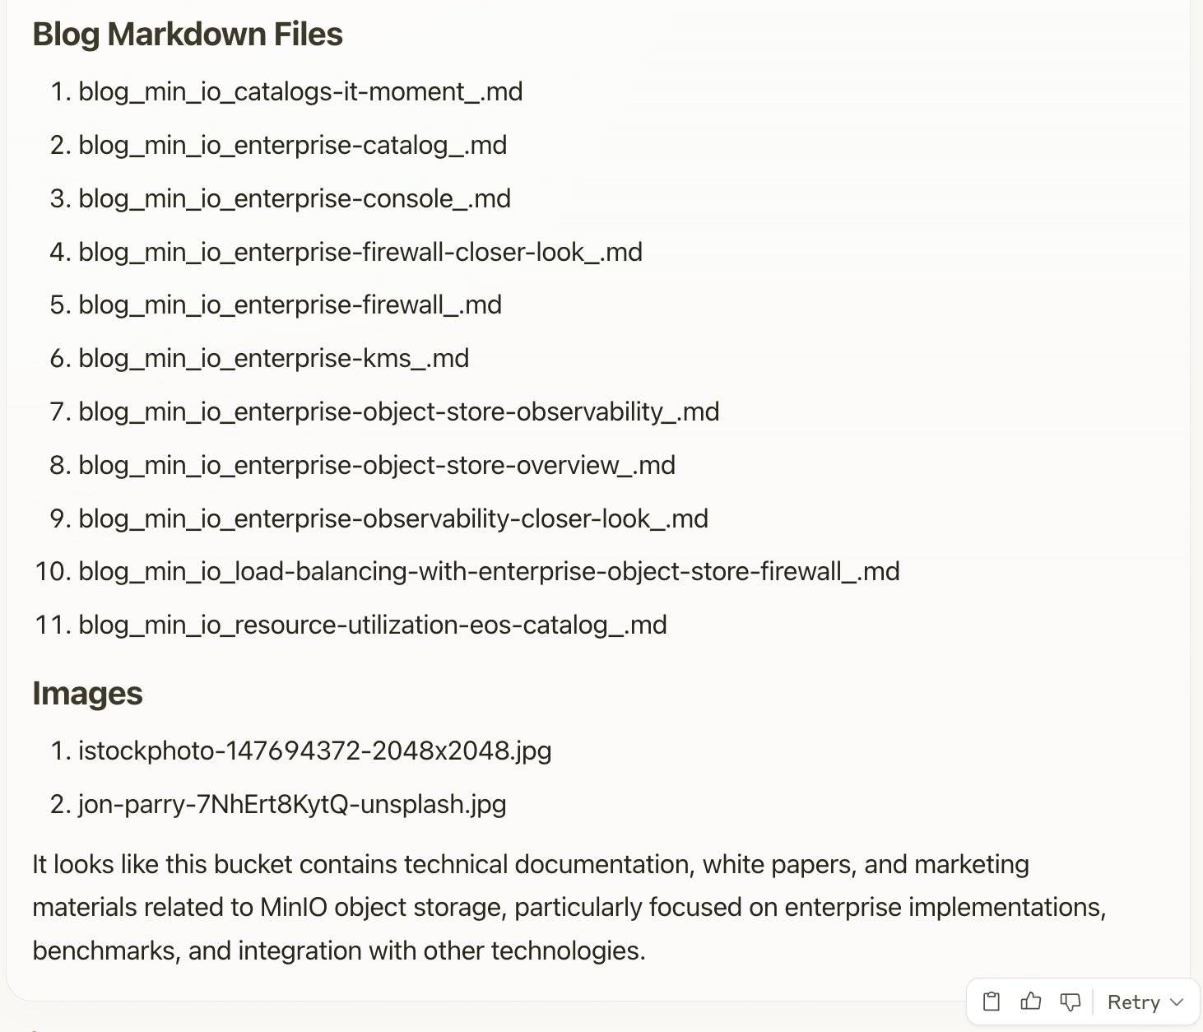The width and height of the screenshot is (1203, 1032).
Task: Select the Images section heading
Action: (x=87, y=694)
